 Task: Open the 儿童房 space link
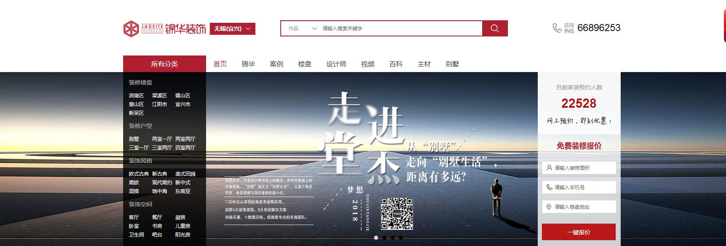point(182,226)
